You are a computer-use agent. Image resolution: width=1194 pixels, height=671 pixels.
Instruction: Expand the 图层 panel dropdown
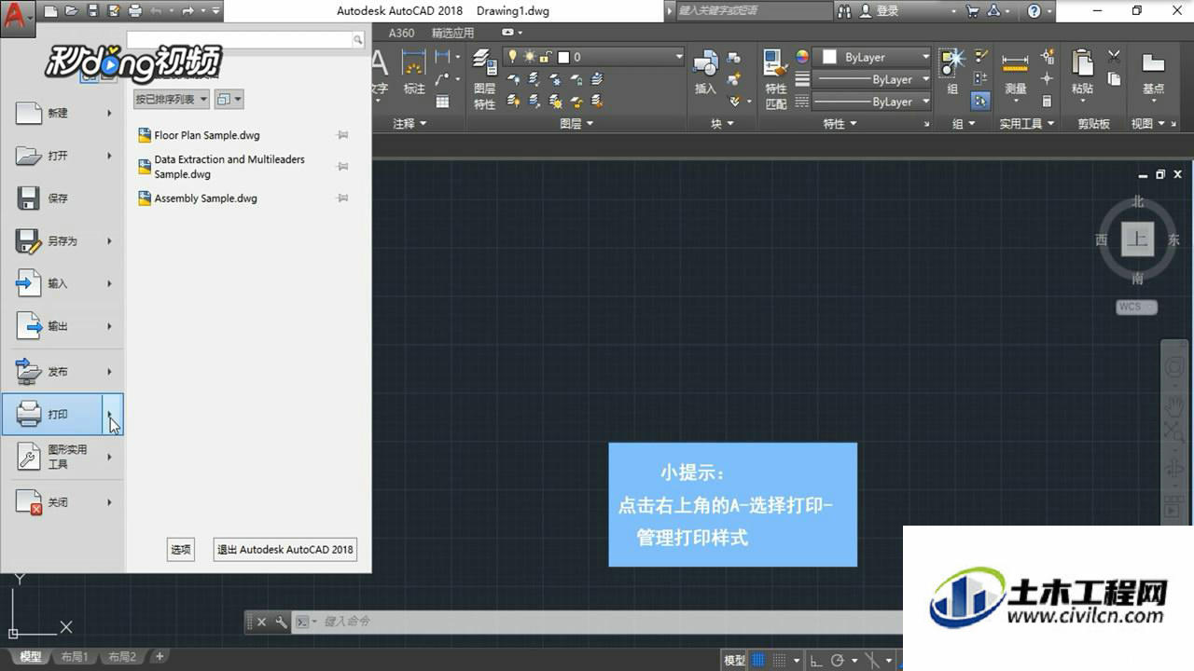pos(576,123)
